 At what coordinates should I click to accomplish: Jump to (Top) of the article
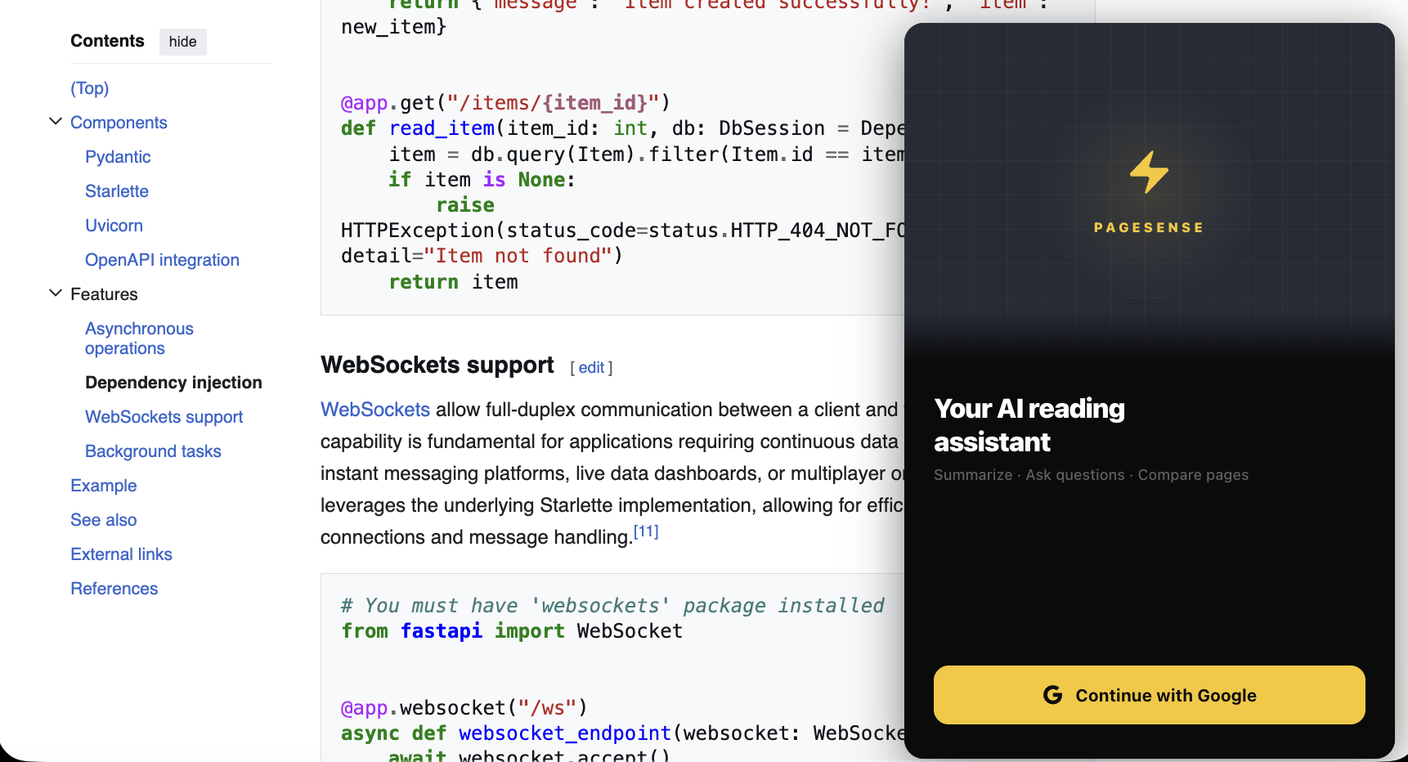pyautogui.click(x=89, y=88)
